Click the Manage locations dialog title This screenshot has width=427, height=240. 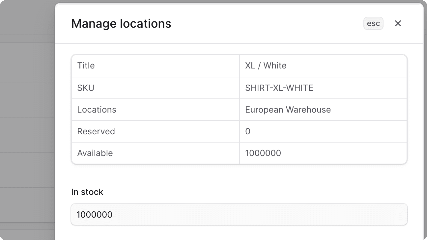pyautogui.click(x=121, y=23)
